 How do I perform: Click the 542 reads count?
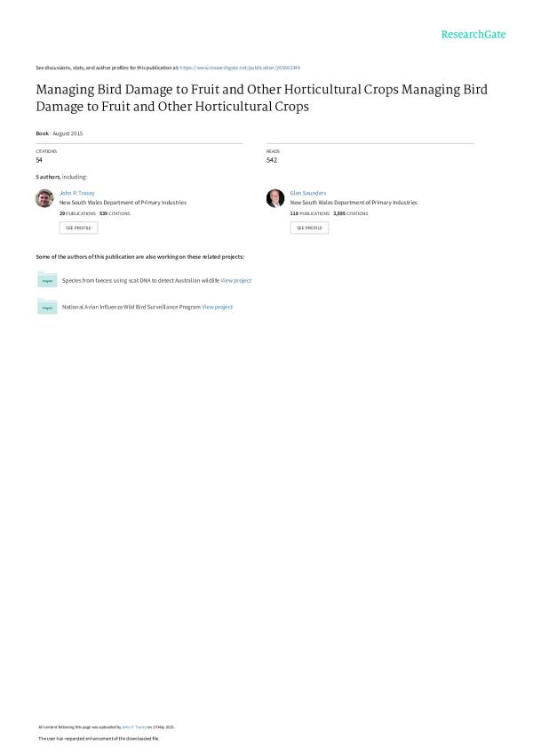coord(272,160)
